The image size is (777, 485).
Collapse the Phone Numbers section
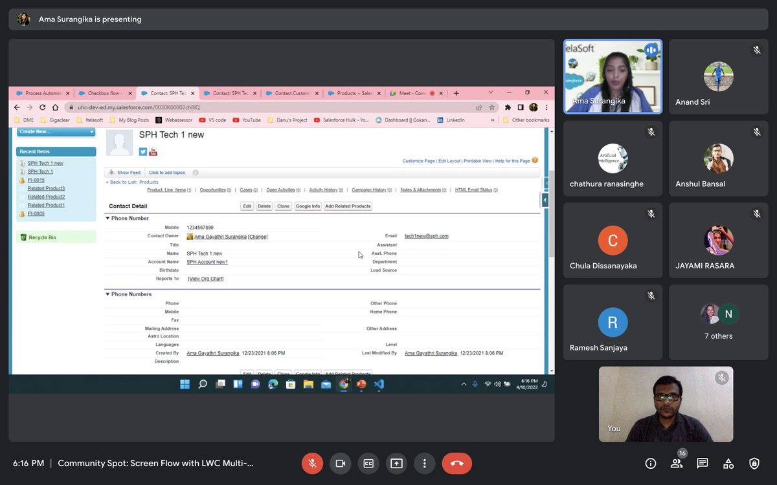tap(107, 294)
